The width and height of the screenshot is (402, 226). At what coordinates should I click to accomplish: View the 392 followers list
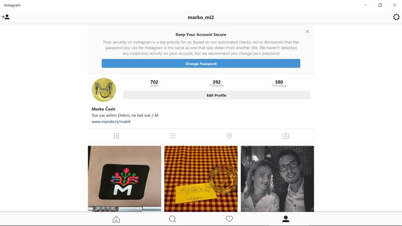click(x=216, y=83)
